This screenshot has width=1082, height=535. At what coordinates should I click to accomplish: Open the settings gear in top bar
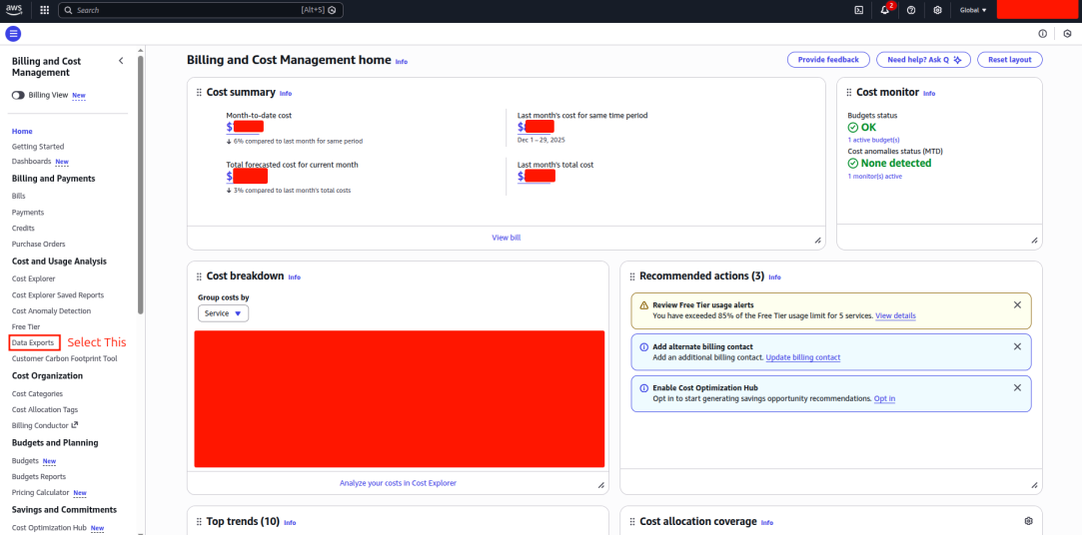(x=937, y=10)
